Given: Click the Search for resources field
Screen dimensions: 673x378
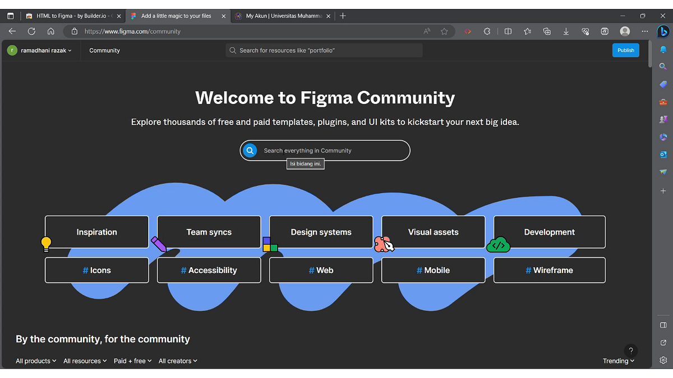Looking at the screenshot, I should point(324,50).
